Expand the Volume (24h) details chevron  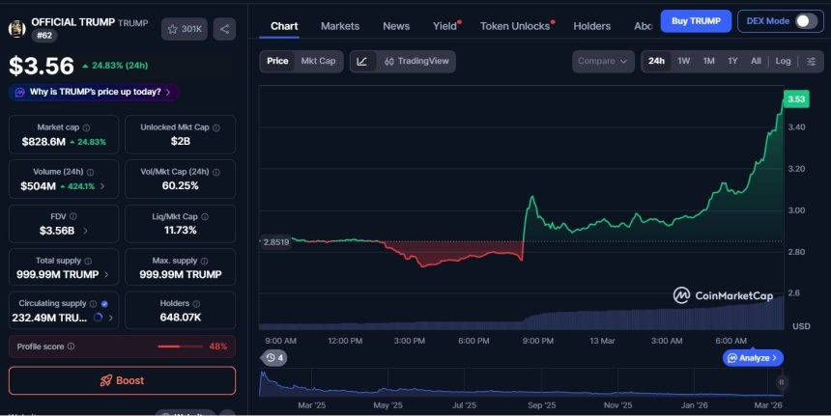103,186
